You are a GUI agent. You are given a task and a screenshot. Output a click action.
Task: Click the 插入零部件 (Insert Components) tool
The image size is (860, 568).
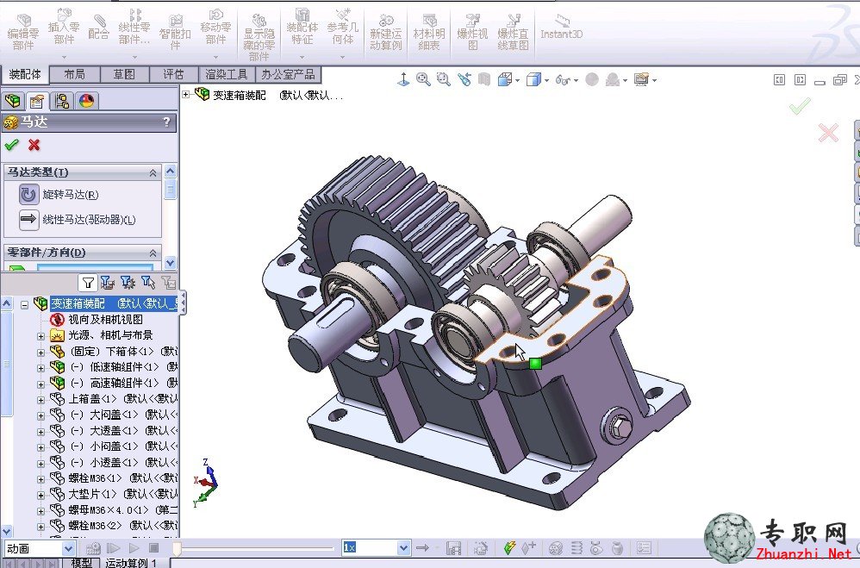click(x=64, y=28)
